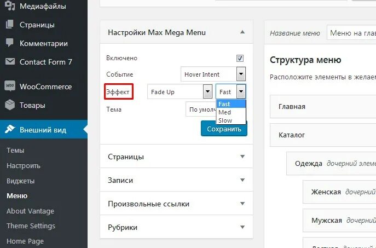
Task: Open Home Page submenu link
Action: pos(25,241)
